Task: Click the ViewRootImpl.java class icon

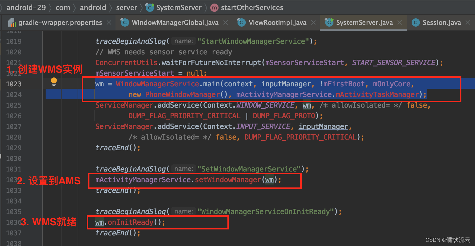Action: (x=242, y=22)
